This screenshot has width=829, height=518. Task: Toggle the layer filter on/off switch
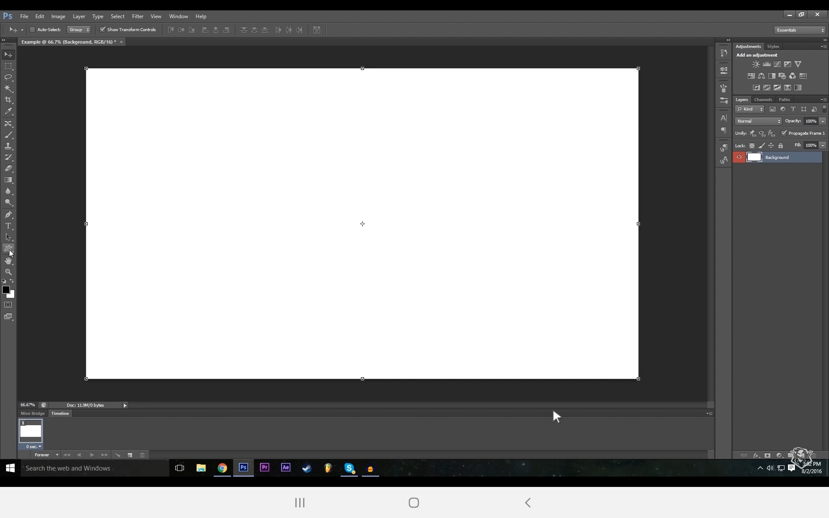tap(825, 109)
